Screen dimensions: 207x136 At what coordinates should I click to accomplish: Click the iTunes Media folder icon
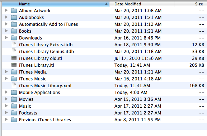pos(14,72)
